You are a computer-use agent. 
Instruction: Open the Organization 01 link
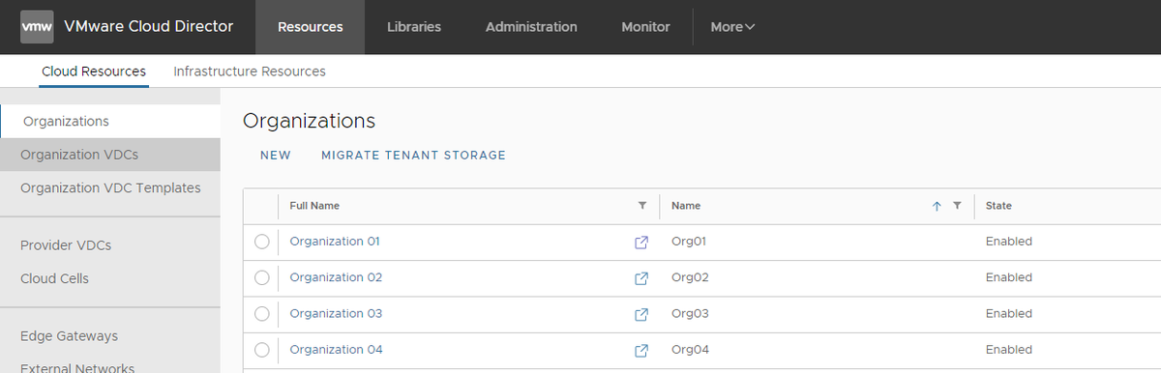(336, 242)
